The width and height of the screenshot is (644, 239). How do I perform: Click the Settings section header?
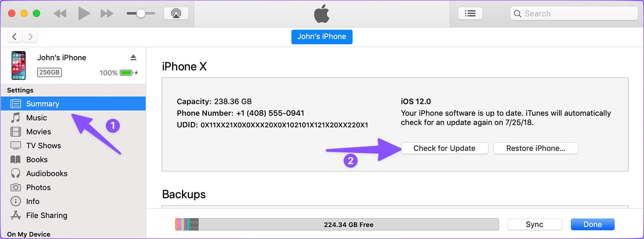pos(20,90)
